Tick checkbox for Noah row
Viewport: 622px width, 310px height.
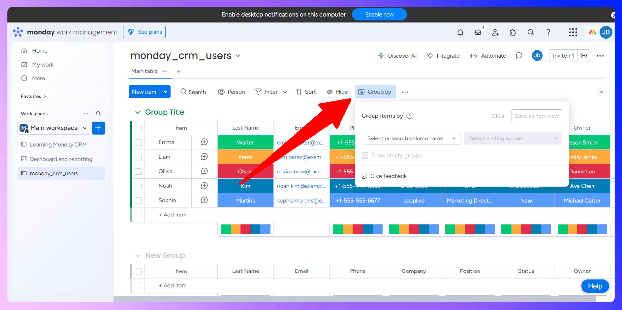point(138,186)
